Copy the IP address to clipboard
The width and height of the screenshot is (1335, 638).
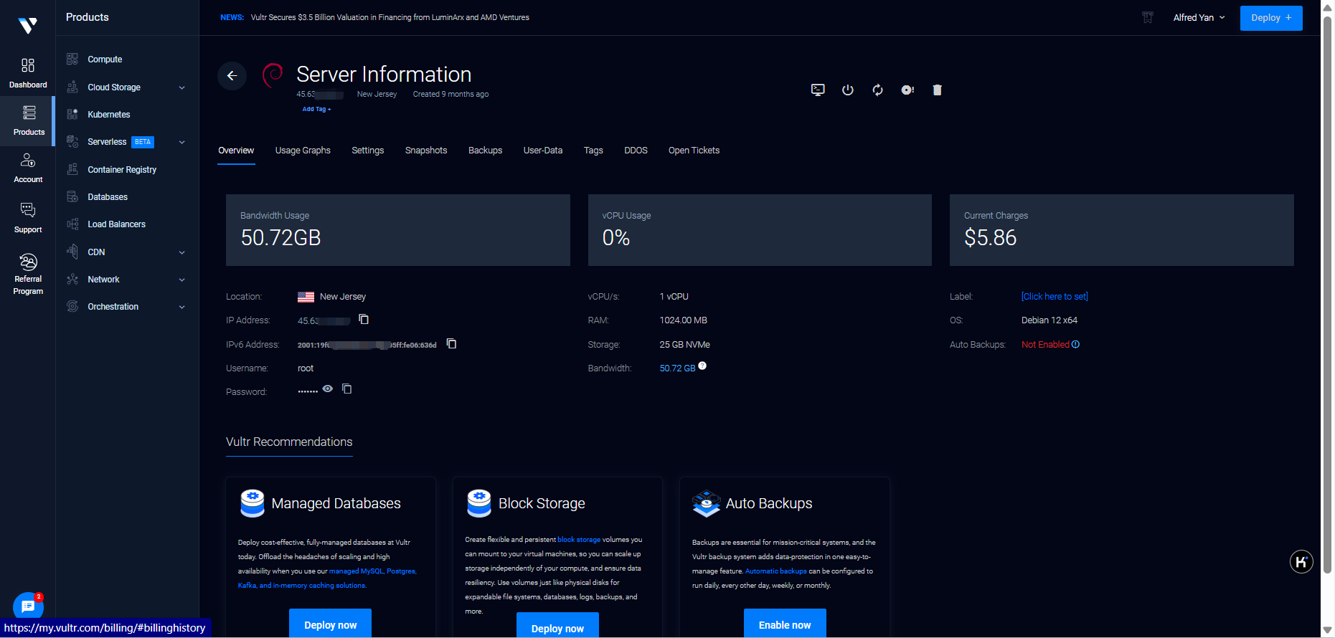point(364,320)
